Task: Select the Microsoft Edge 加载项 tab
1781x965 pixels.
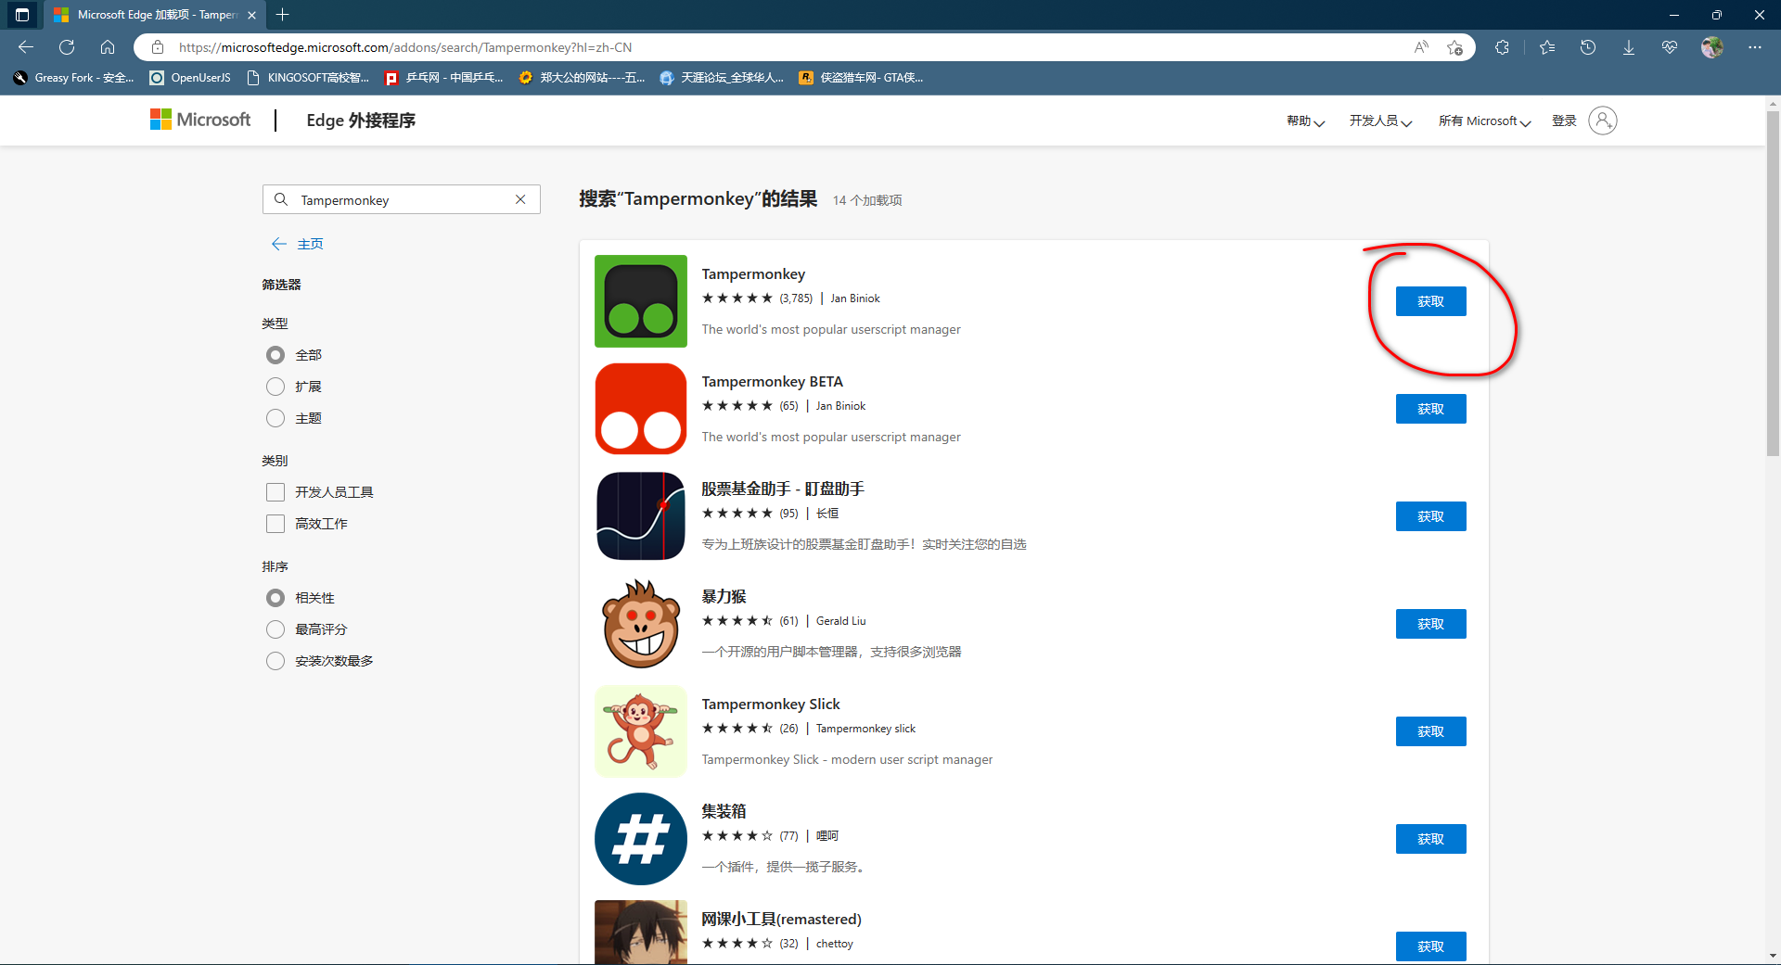Action: pos(154,15)
